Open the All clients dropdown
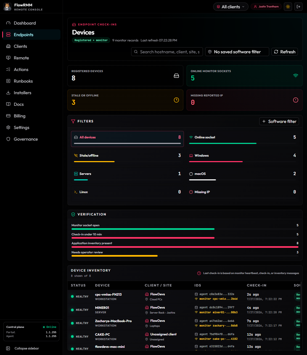Viewport: 307px width, 355px height. click(x=231, y=7)
